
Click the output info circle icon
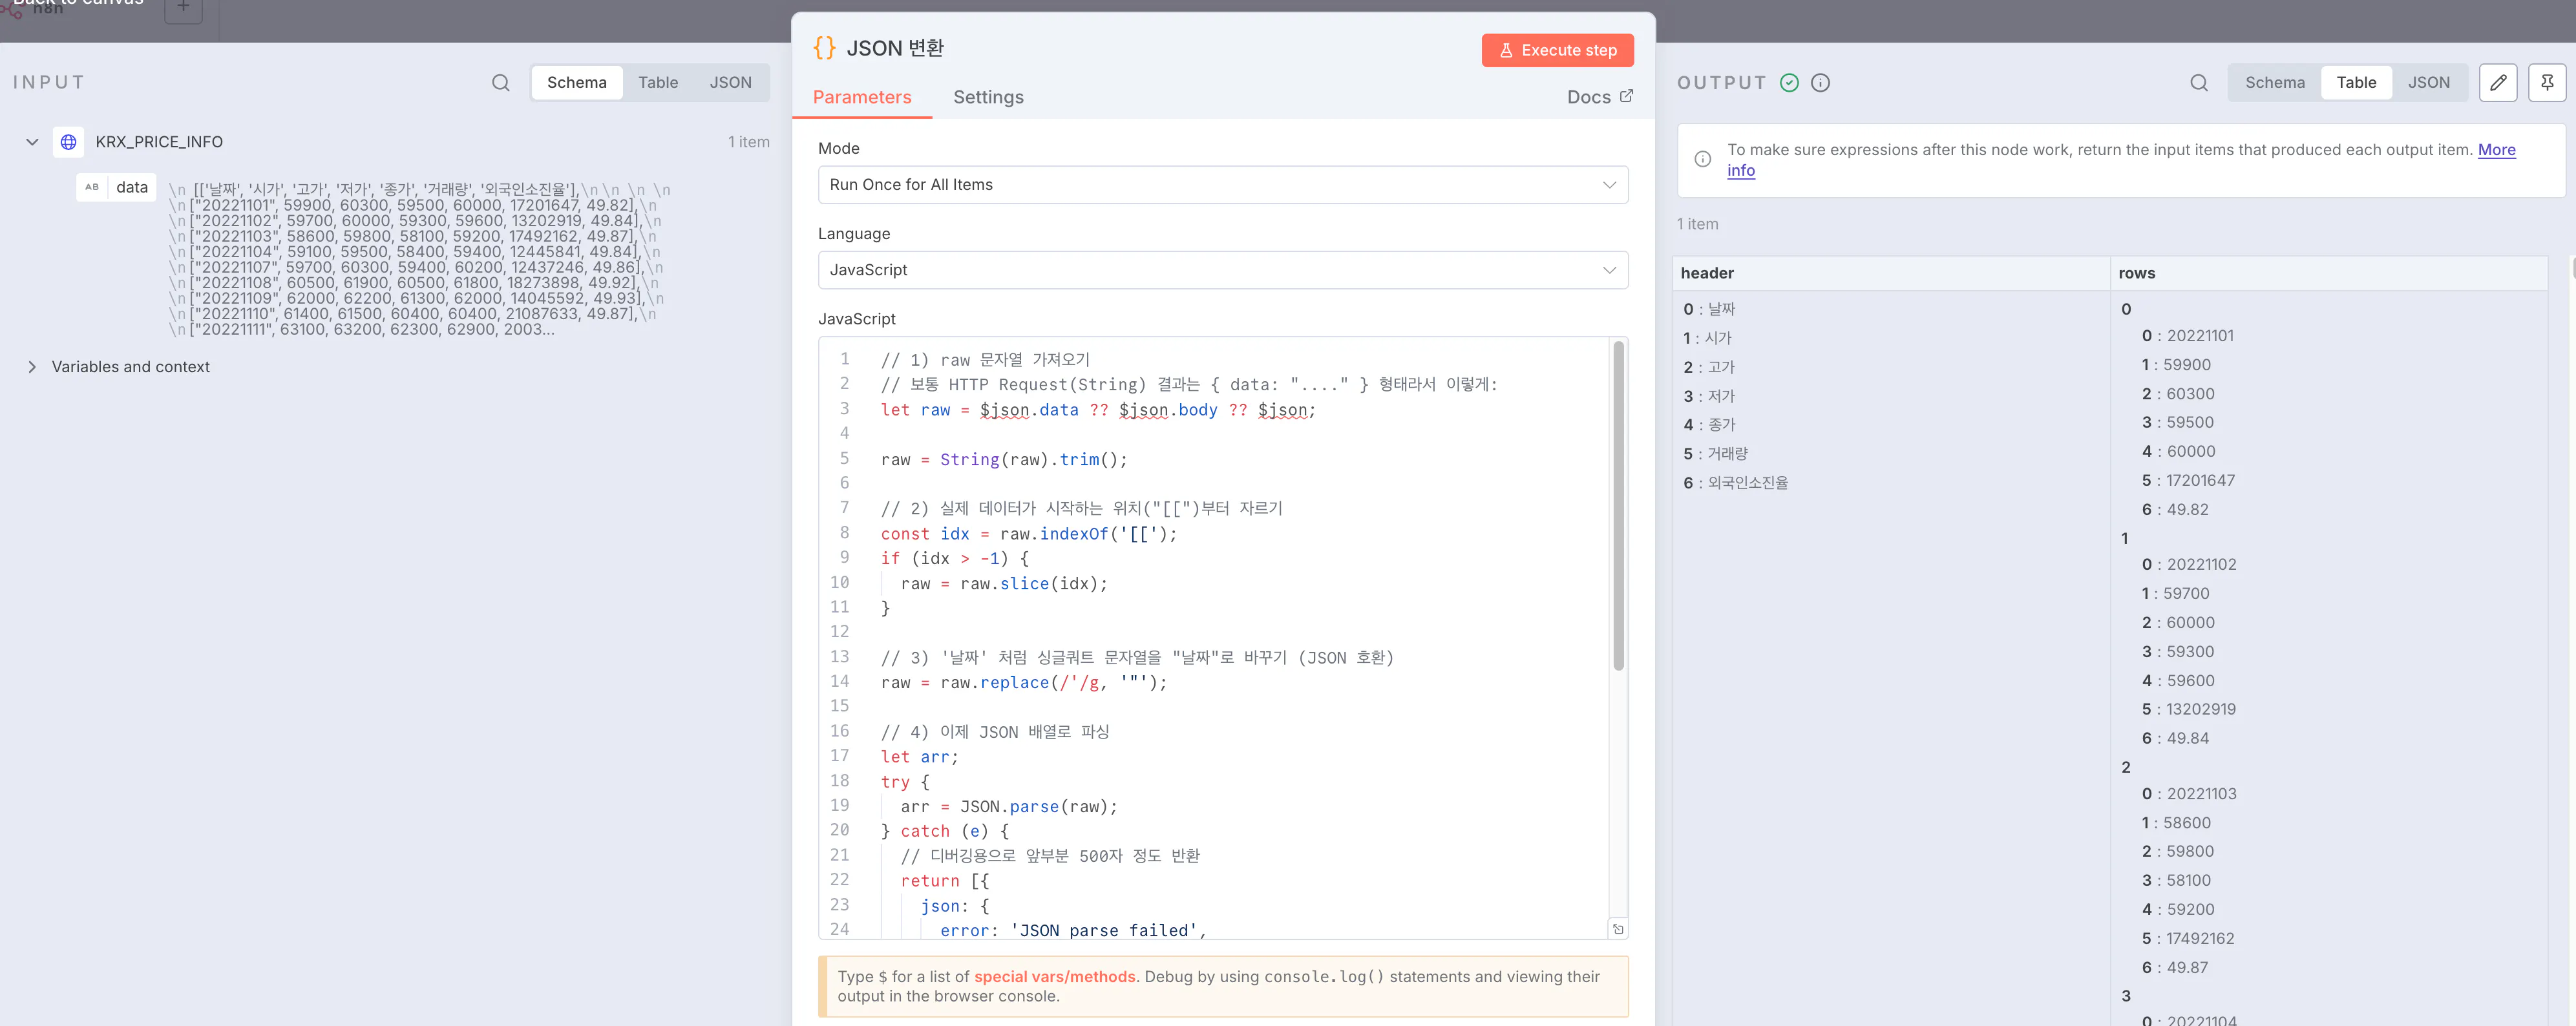(1820, 83)
